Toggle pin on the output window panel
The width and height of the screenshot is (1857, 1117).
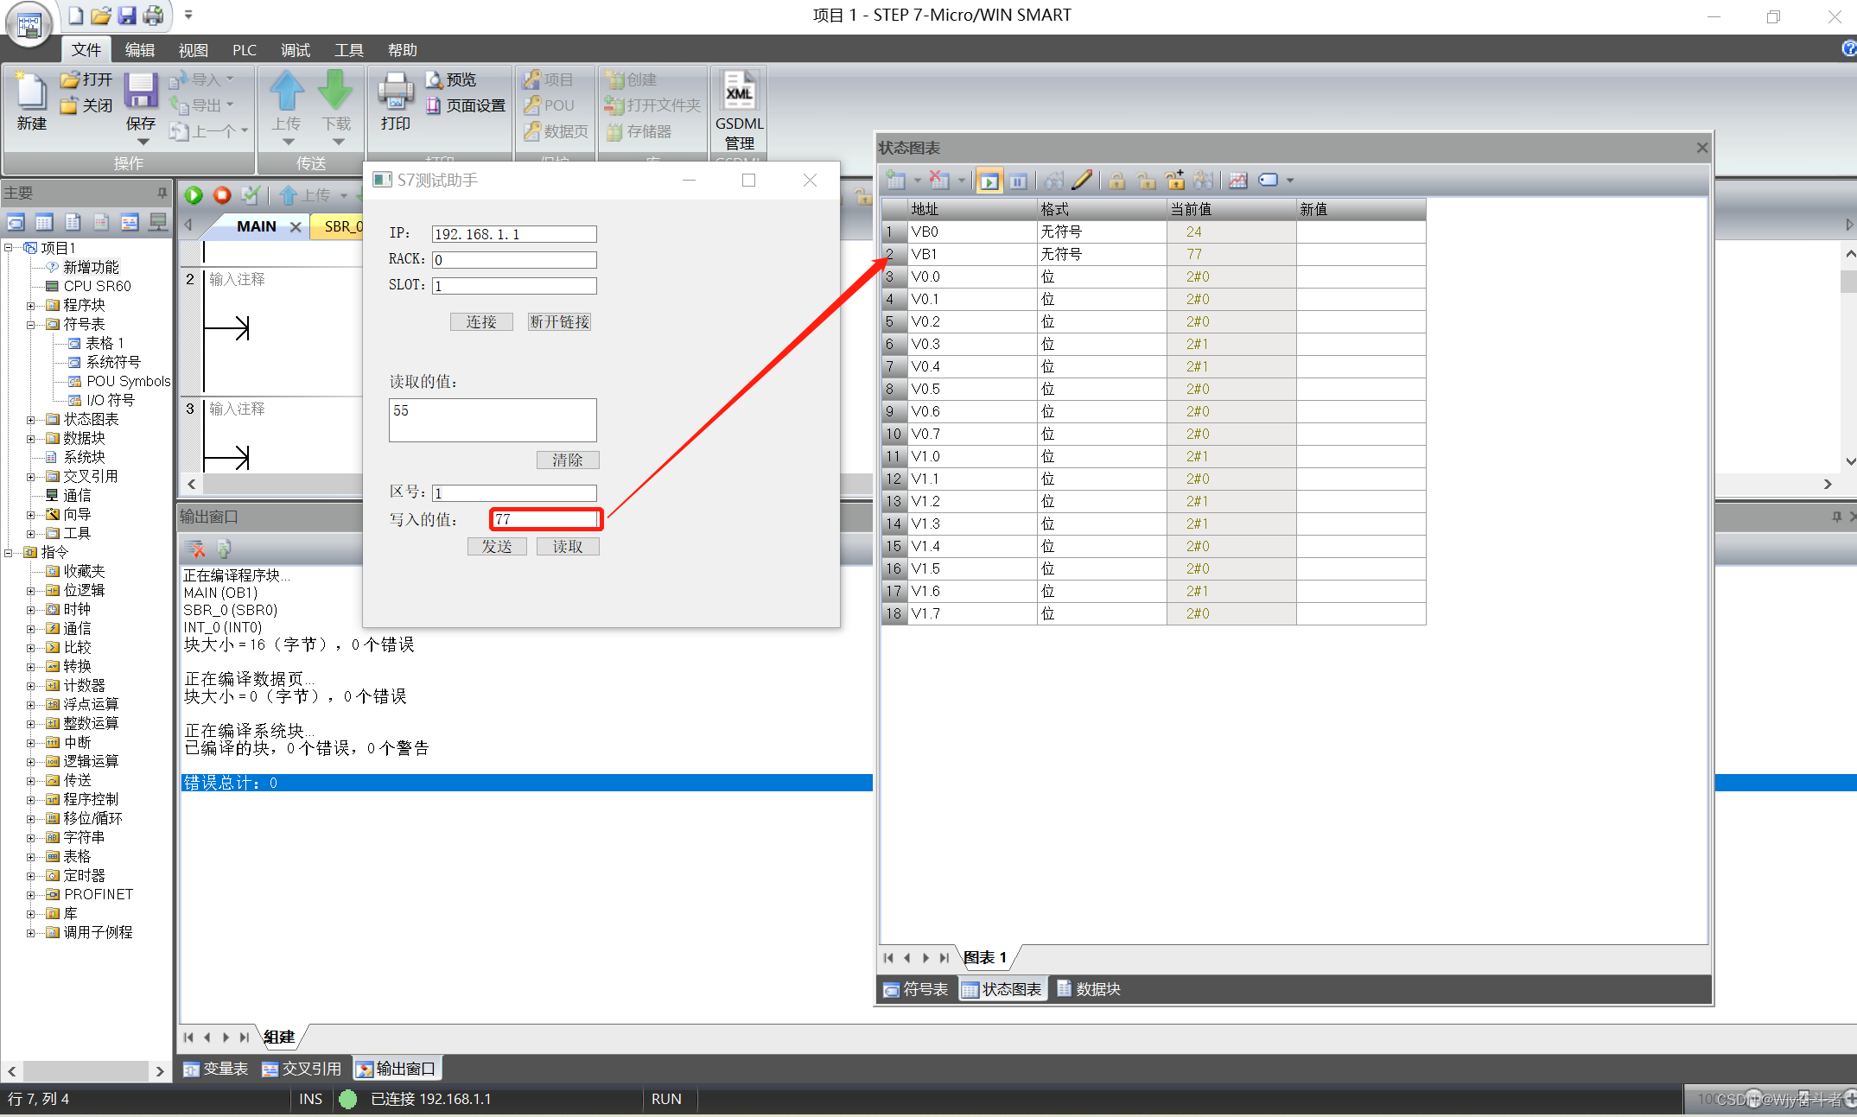point(1836,517)
